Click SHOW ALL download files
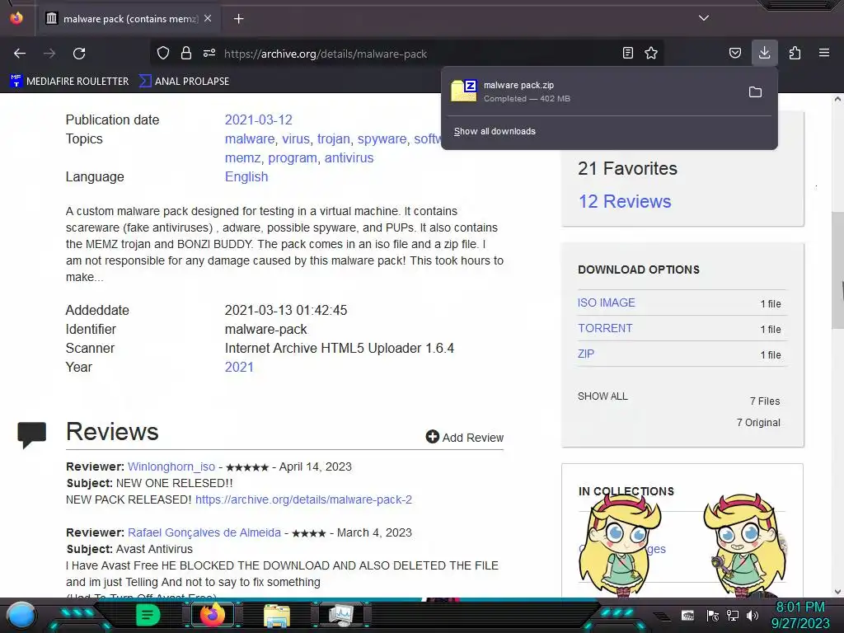 pyautogui.click(x=603, y=396)
